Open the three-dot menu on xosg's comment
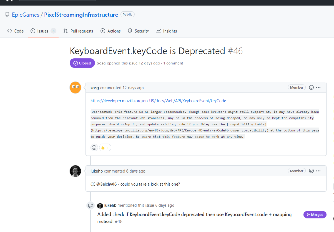Viewport: 334px width, 232px height. tap(318, 88)
